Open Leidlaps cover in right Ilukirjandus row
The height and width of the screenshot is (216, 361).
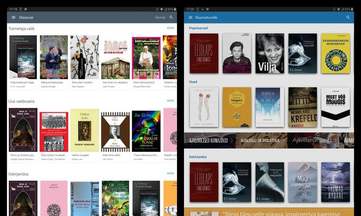coord(204,182)
